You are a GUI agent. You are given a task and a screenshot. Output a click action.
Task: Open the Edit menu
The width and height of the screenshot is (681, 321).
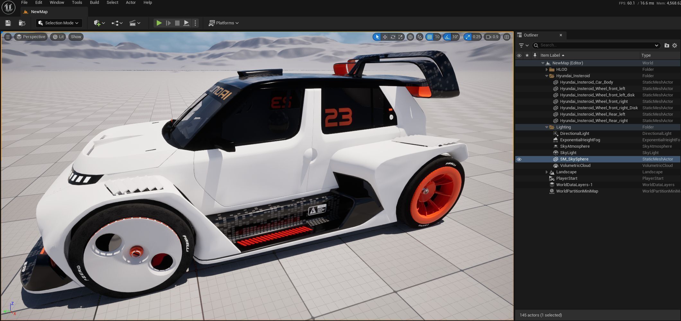click(x=39, y=3)
